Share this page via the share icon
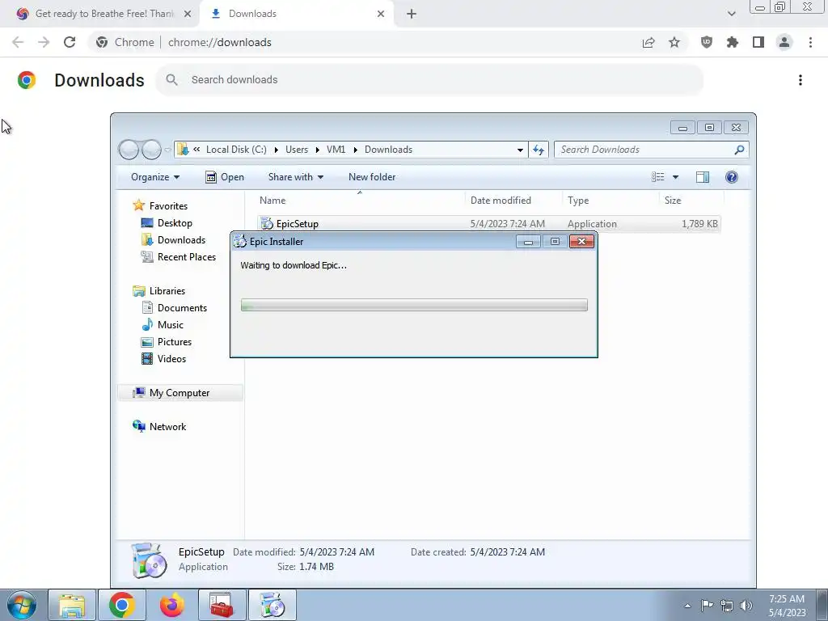828x621 pixels. pos(648,42)
